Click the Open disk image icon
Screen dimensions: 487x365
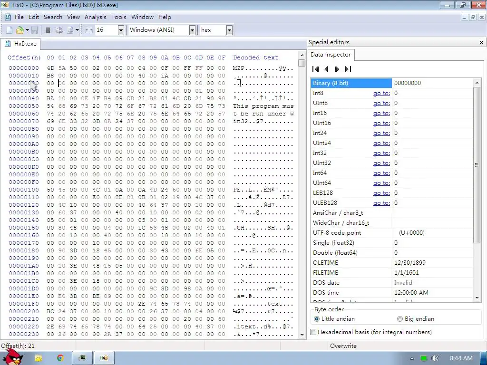tap(70, 30)
